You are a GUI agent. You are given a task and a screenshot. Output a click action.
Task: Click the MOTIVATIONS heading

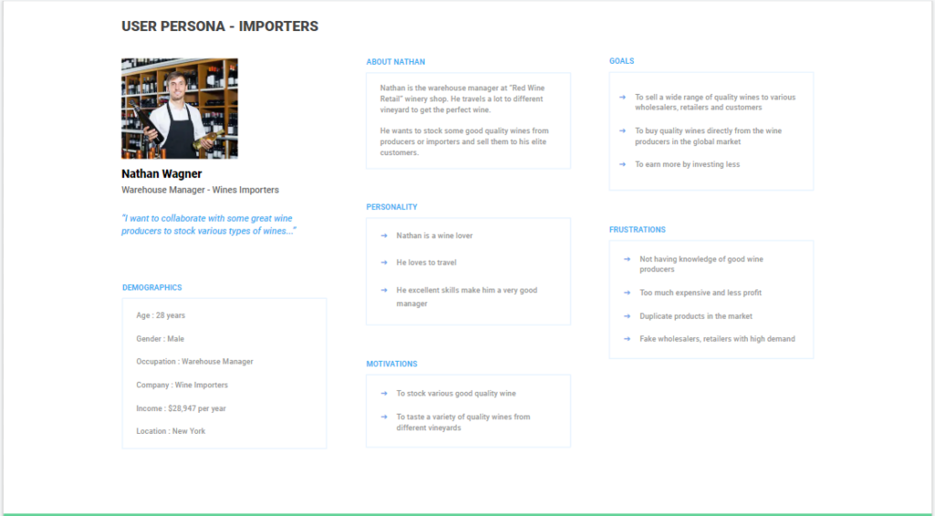coord(392,363)
